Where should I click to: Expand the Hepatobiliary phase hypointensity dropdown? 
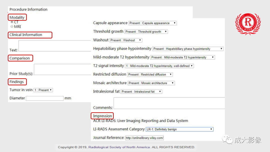188,49
